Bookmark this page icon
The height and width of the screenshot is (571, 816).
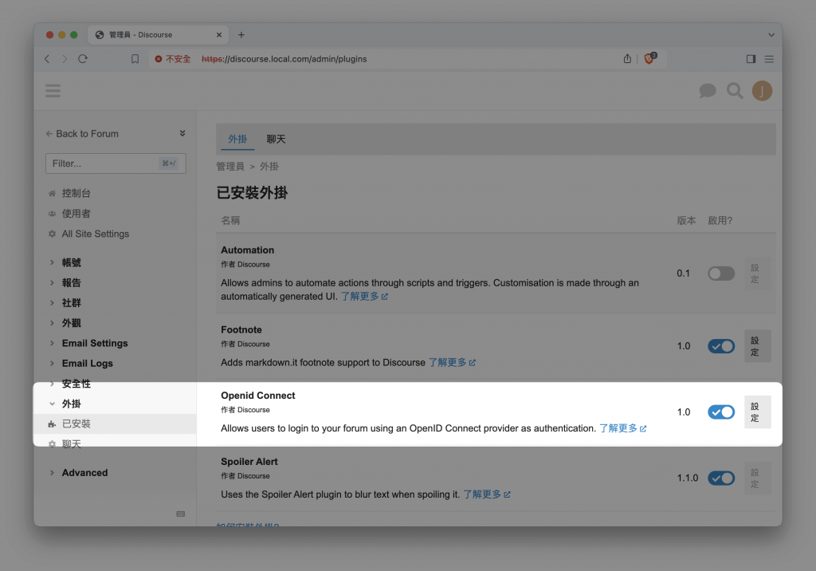[135, 59]
